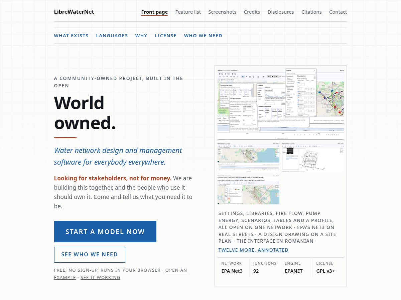Image resolution: width=401 pixels, height=300 pixels.
Task: Open the left map thumbnail in middle row
Action: (249, 157)
